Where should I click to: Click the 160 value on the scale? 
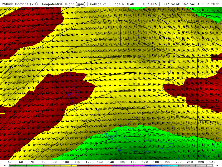click(133, 162)
